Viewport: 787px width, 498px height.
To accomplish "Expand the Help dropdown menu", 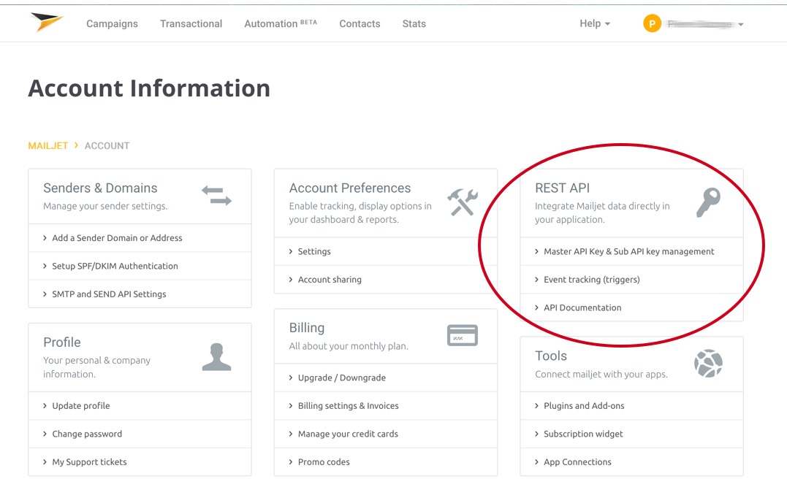I will tap(595, 23).
